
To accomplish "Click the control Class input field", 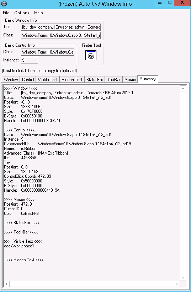I will coord(48,52).
